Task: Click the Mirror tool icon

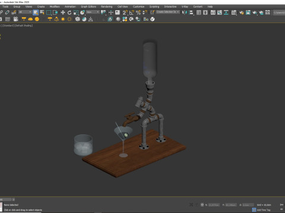Action: pos(185,12)
